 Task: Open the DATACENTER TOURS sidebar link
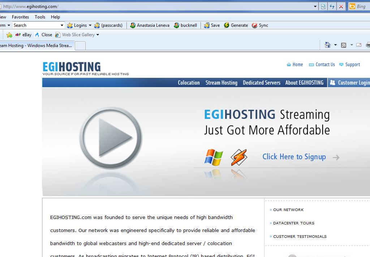pos(294,223)
